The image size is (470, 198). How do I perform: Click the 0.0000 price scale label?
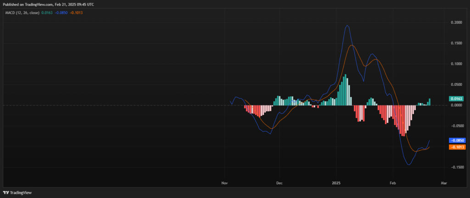pyautogui.click(x=457, y=105)
